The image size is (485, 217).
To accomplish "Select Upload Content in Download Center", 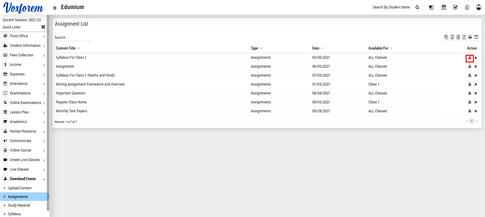I will (20, 188).
